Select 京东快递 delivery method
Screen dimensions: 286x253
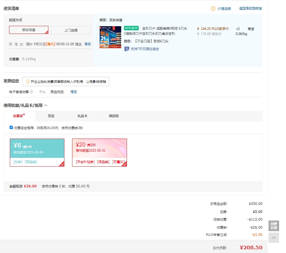(29, 30)
